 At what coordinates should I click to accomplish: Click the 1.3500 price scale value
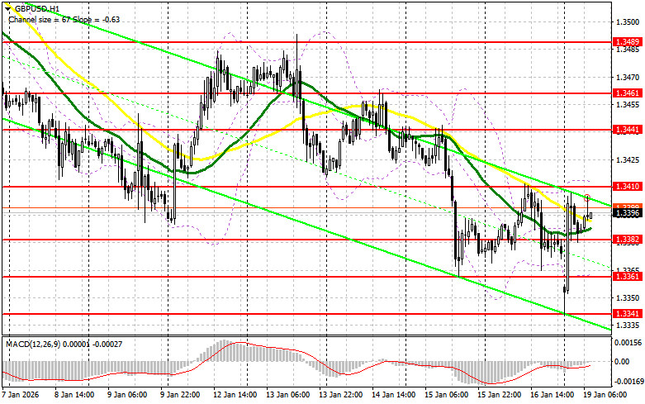(628, 21)
